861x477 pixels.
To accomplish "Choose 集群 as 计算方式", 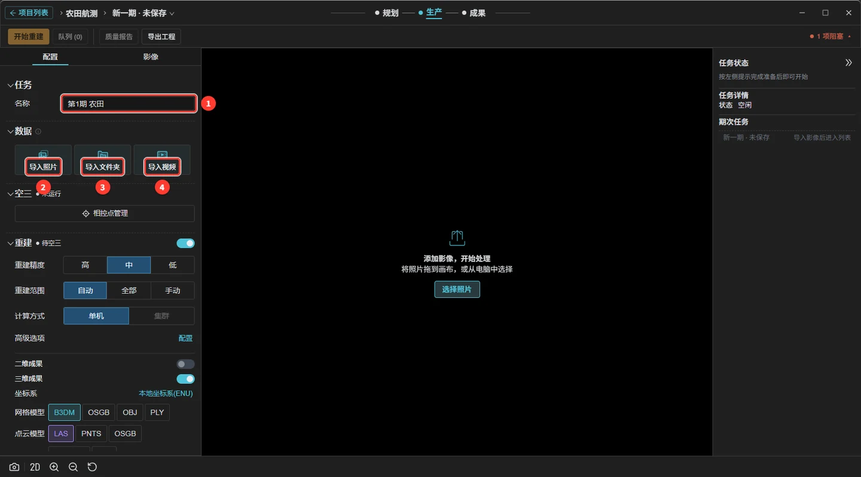I will pos(161,316).
